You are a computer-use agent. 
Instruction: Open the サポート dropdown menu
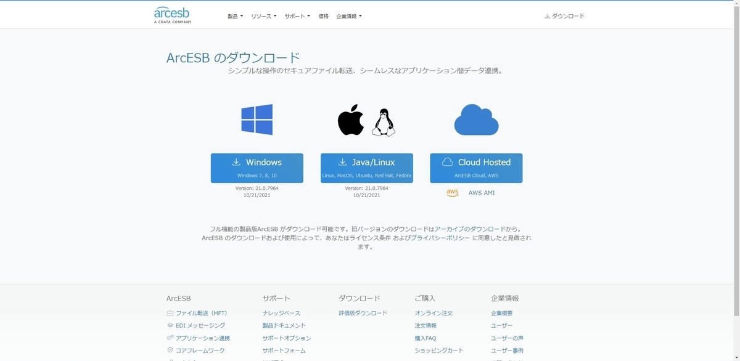point(297,16)
